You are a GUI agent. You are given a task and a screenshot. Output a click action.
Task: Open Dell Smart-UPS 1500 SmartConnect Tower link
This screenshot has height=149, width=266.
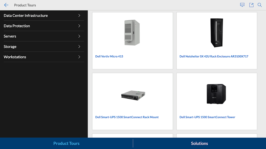pos(207,117)
